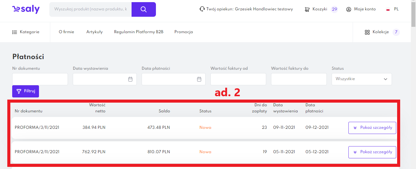The width and height of the screenshot is (416, 169).
Task: Click the Saly logo
Action: tap(26, 9)
